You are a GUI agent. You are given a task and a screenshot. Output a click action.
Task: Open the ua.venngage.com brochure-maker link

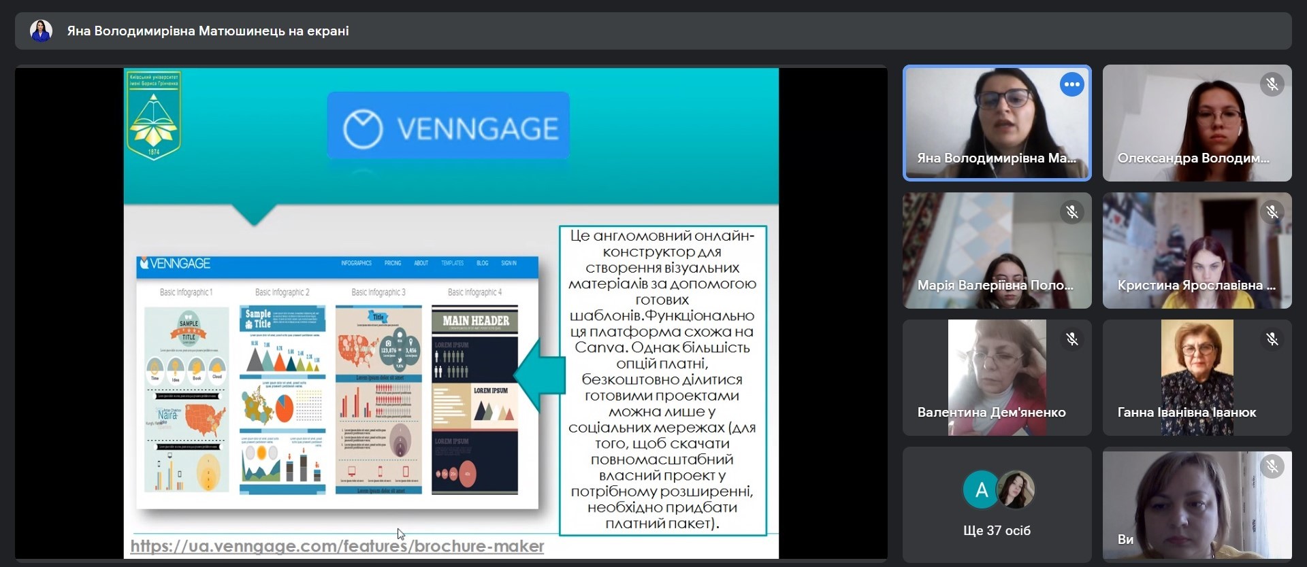click(337, 547)
